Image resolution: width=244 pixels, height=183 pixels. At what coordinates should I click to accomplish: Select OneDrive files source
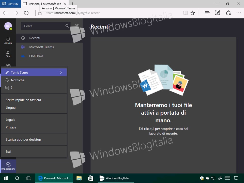50,56
